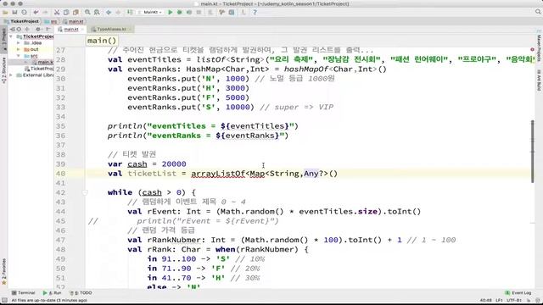This screenshot has height=305, width=543.
Task: Click the Cut scissors icon
Action: (57, 12)
